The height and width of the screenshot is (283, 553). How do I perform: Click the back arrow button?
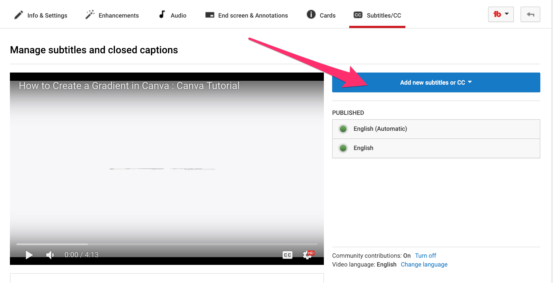pyautogui.click(x=530, y=14)
